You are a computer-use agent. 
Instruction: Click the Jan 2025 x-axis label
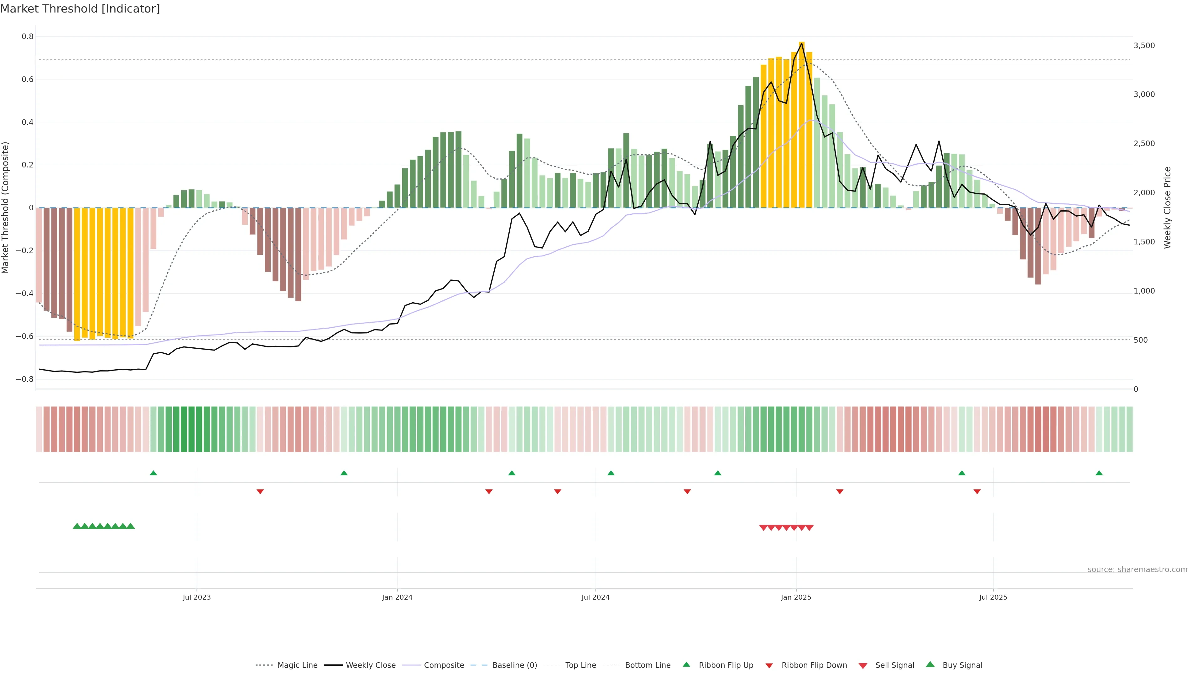click(796, 597)
